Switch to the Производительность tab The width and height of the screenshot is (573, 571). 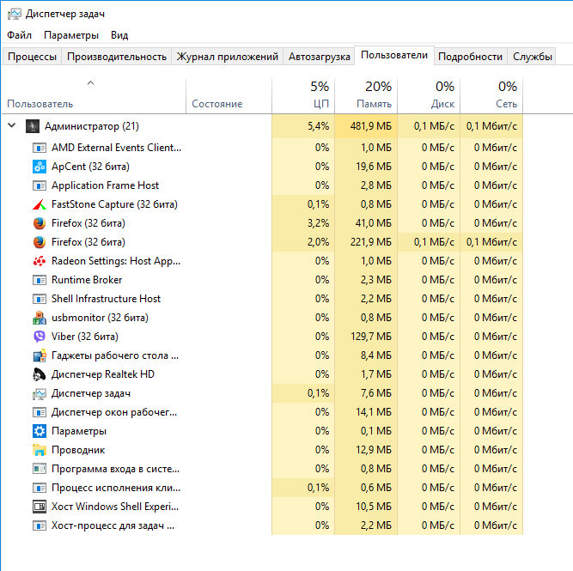[117, 57]
